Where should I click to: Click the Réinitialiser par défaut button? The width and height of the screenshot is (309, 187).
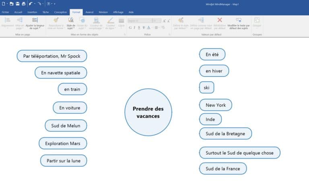tap(220, 23)
